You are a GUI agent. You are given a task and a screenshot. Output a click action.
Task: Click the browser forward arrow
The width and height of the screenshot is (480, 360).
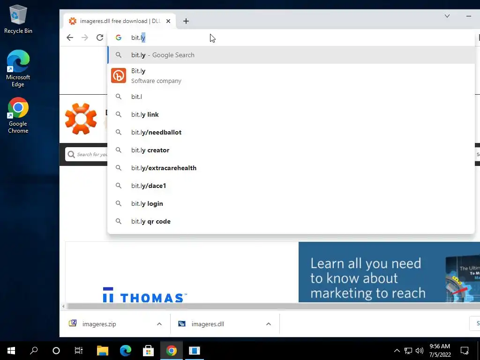pos(85,37)
